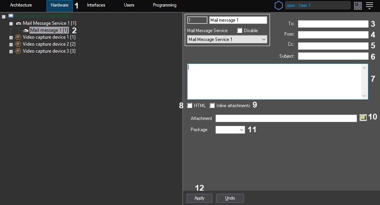Select LOCALHOST [COMPUTER] tree row
Screen dimensions: 380x205
point(42,16)
